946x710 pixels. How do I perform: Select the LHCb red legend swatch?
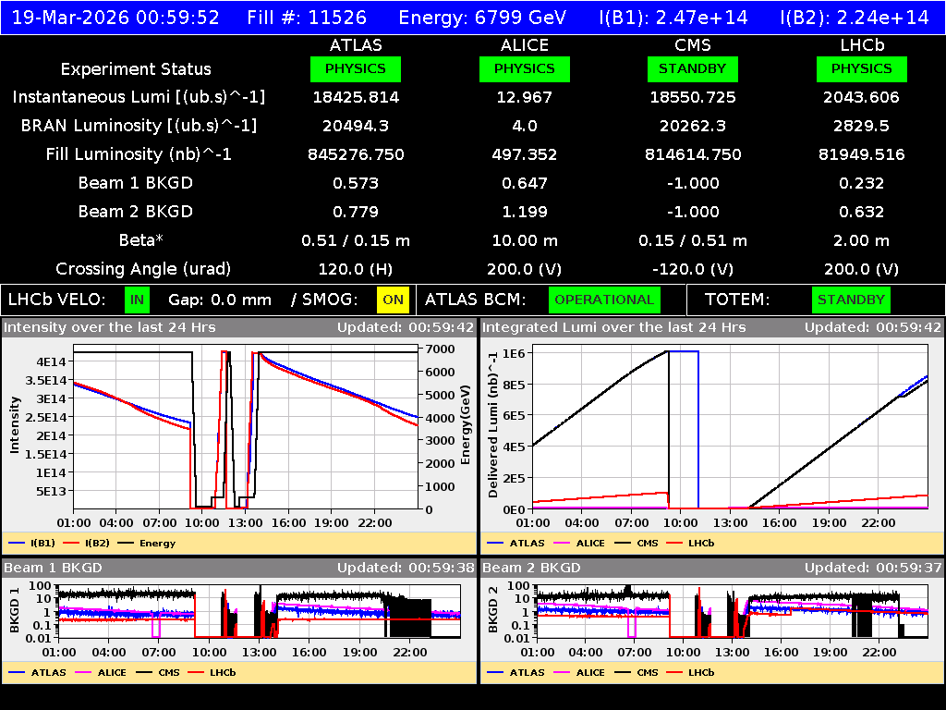pos(197,672)
